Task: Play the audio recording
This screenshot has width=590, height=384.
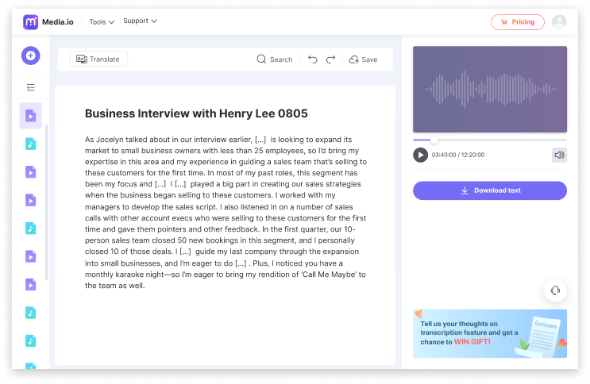Action: coord(420,155)
